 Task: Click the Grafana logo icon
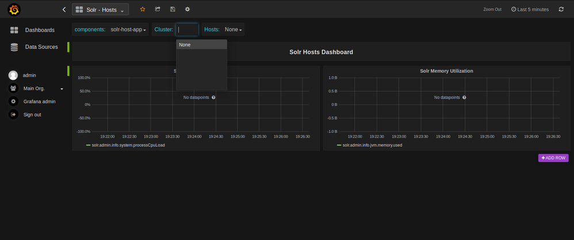pos(14,10)
